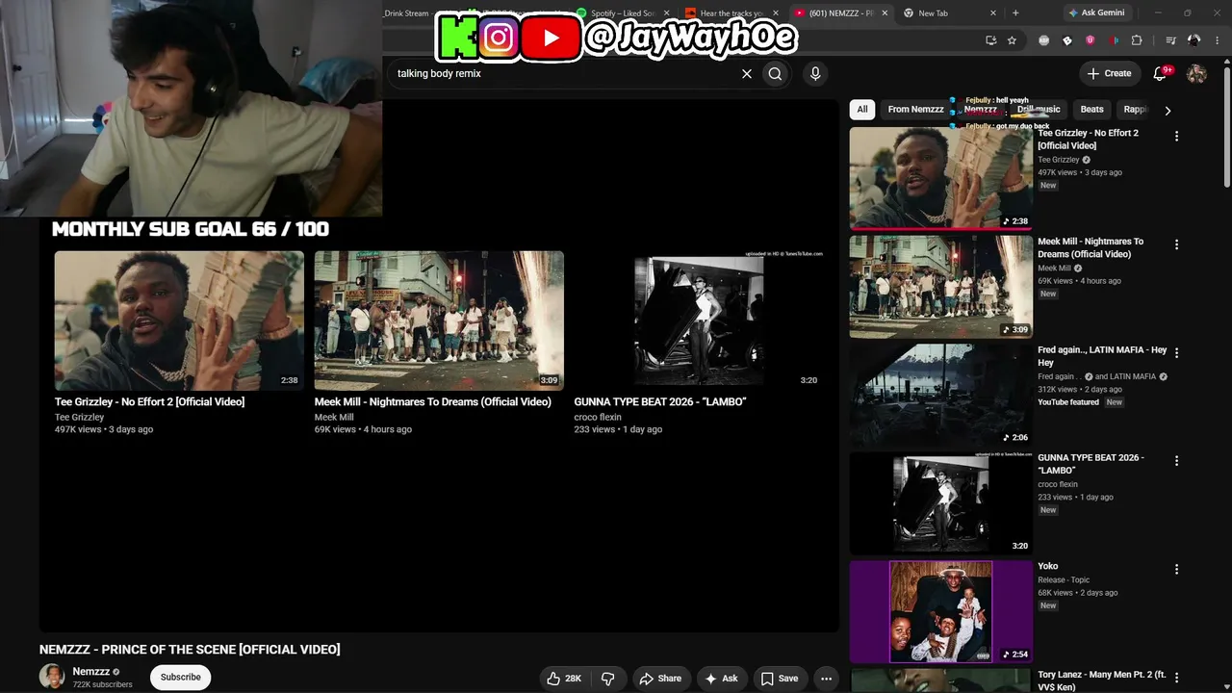This screenshot has height=693, width=1232.
Task: Switch to the Spotify – Liked Songs tab
Action: click(623, 13)
